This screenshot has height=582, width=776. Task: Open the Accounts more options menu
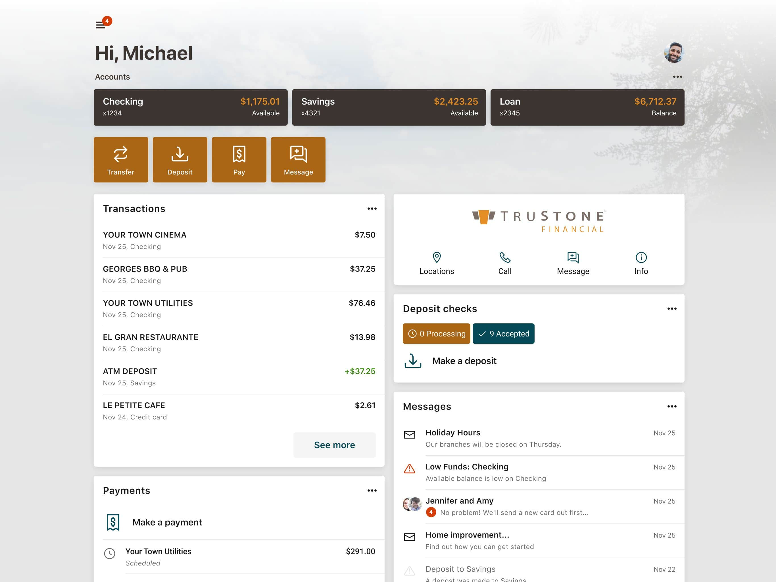677,76
